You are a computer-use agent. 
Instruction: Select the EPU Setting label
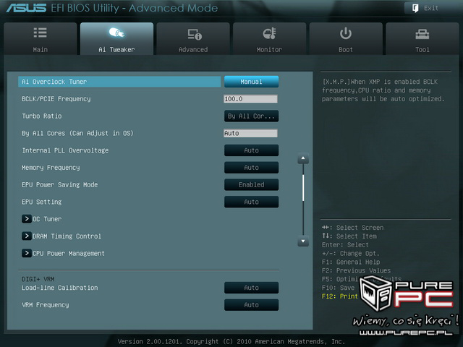click(42, 202)
